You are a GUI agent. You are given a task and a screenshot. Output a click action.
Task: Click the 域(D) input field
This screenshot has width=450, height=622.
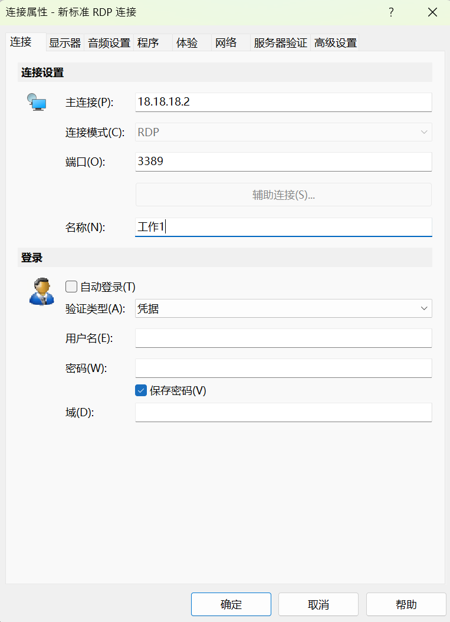click(283, 412)
